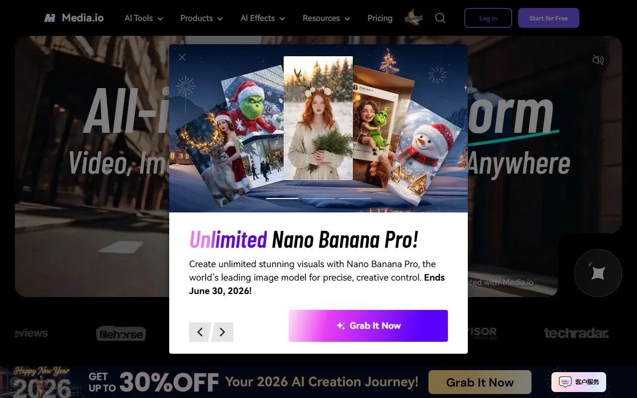Screen dimensions: 637x398
Task: Expand the Products dropdown menu
Action: coord(202,18)
